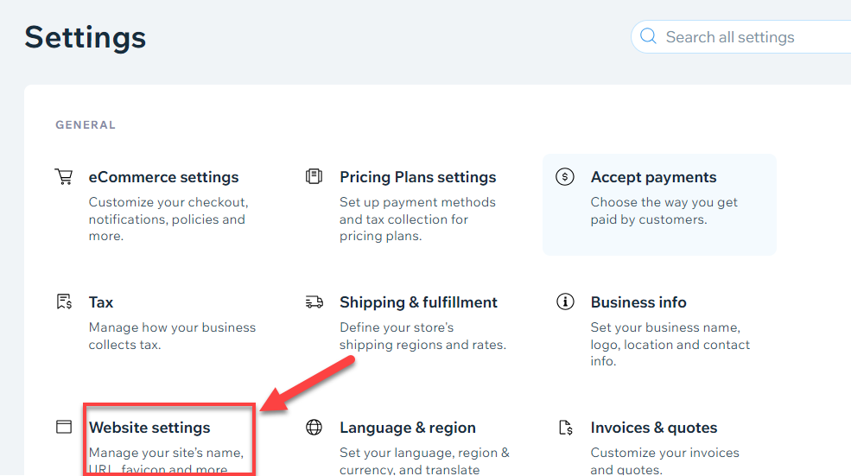The width and height of the screenshot is (851, 476).
Task: Click 'Set up payment methods' description text
Action: (x=417, y=219)
